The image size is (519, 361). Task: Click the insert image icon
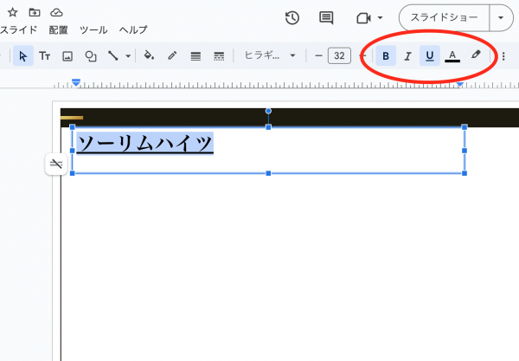pyautogui.click(x=67, y=56)
